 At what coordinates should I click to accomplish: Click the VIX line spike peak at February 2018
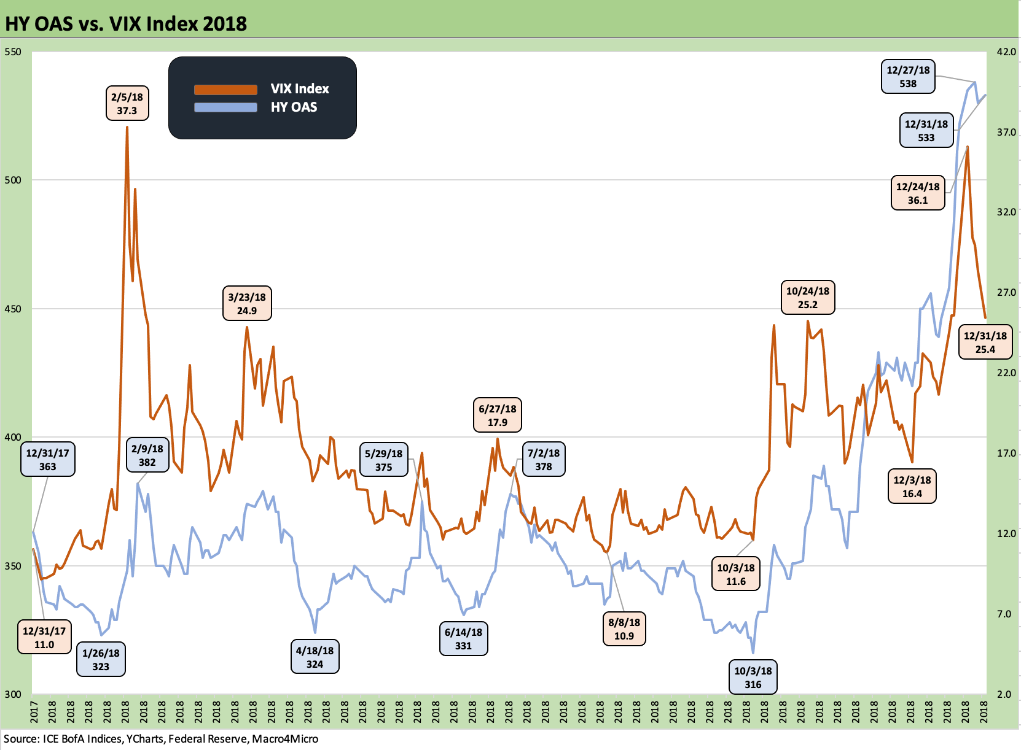[127, 128]
